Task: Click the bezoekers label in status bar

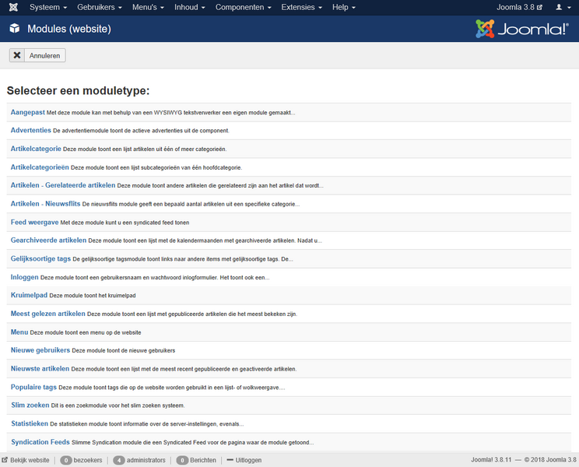Action: click(x=88, y=460)
